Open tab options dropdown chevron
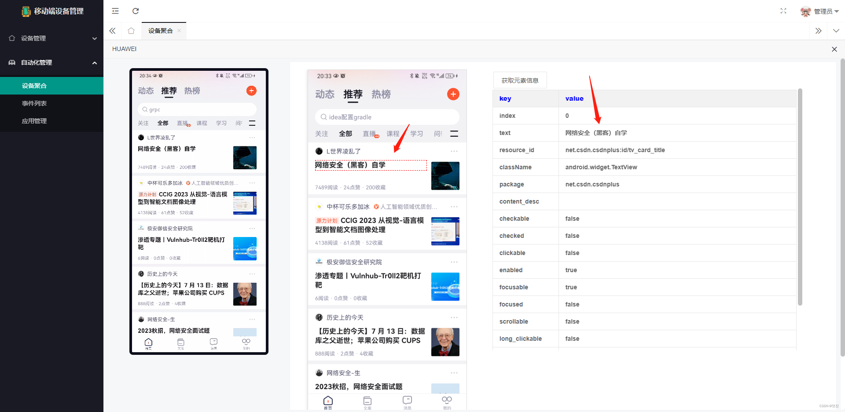 (x=836, y=31)
